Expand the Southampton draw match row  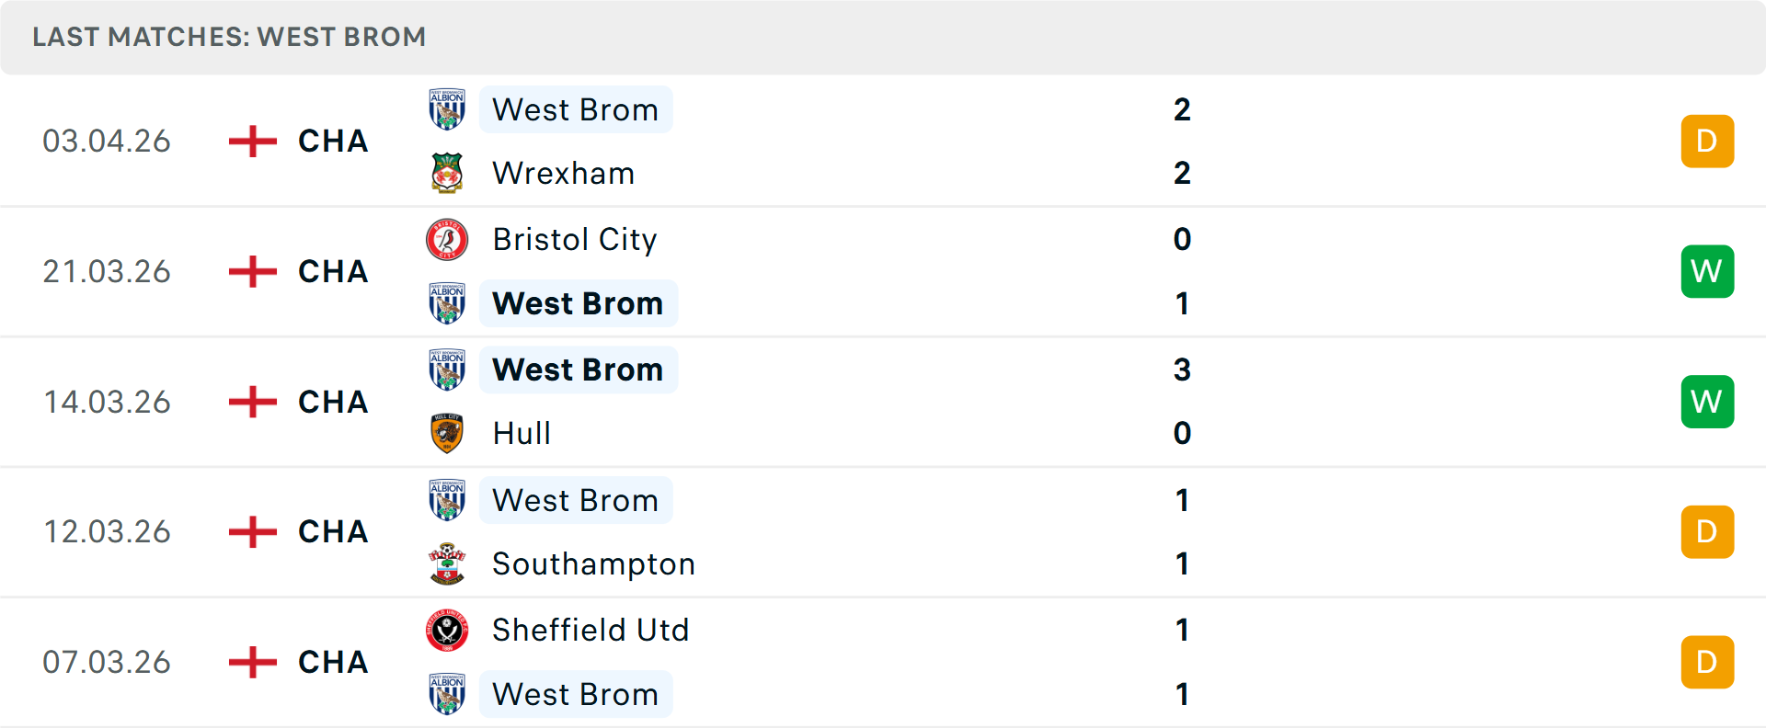click(x=883, y=531)
